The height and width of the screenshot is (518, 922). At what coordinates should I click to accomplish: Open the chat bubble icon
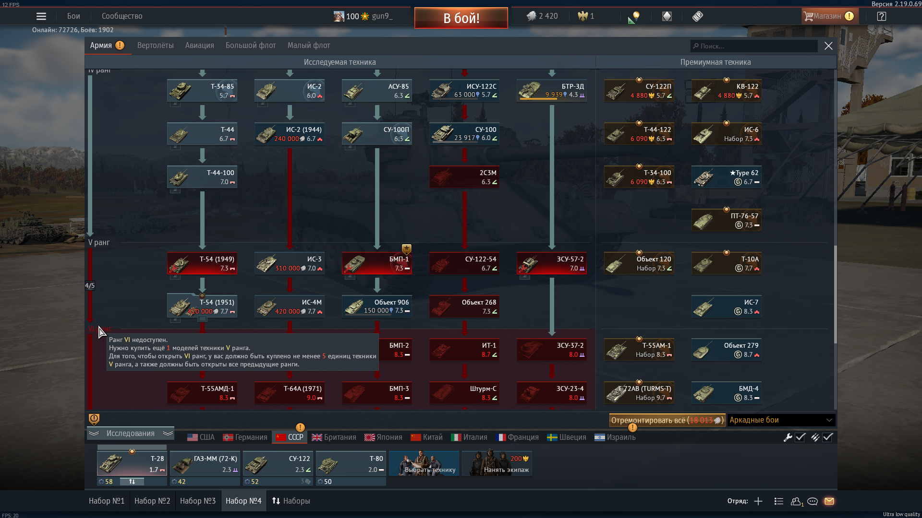coord(813,501)
